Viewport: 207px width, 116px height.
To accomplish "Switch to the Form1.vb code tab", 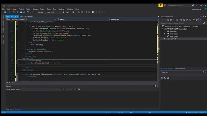I will pos(9,16).
